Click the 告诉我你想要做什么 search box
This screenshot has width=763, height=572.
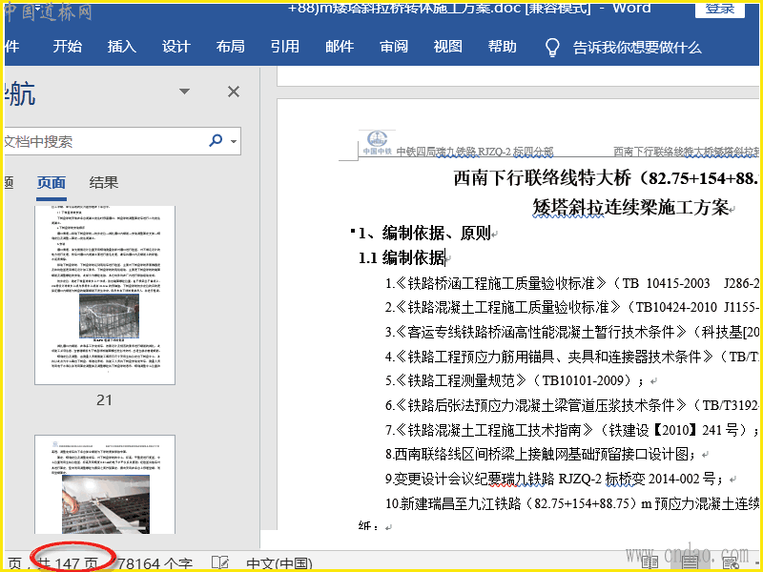pyautogui.click(x=637, y=47)
